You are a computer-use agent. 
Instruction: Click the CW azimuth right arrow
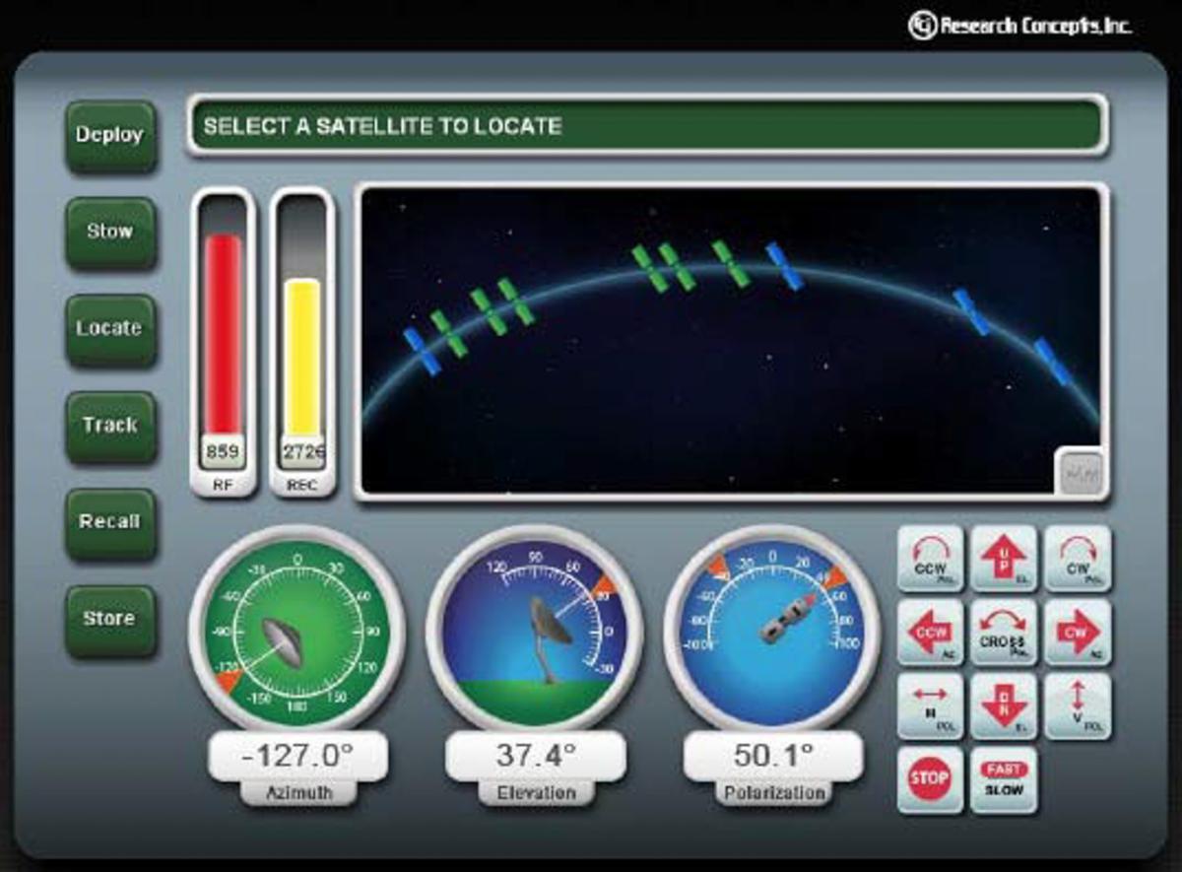1077,633
